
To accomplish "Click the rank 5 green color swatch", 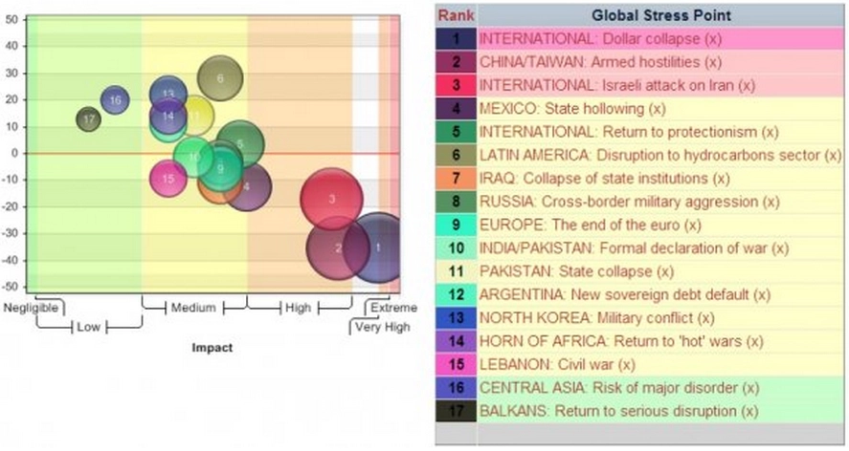I will (x=456, y=132).
